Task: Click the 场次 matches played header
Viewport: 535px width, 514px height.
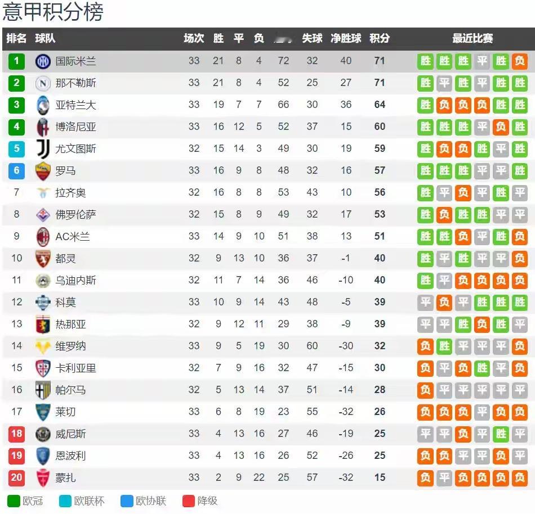Action: point(194,38)
